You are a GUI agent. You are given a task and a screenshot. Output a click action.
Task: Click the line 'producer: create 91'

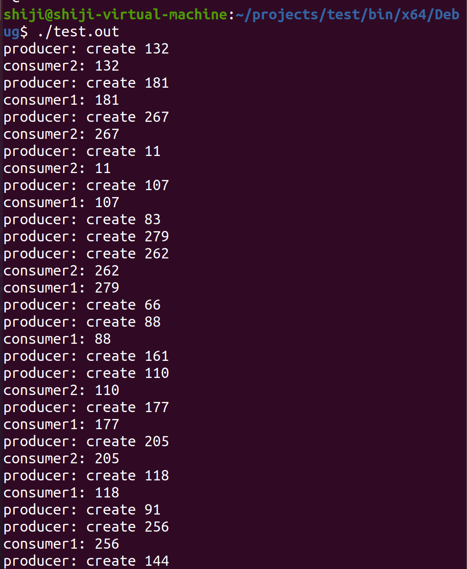(x=82, y=510)
